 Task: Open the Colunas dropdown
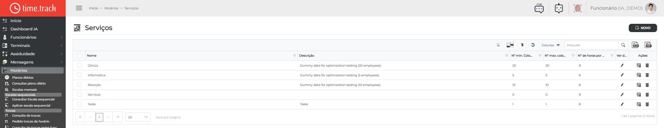551,45
